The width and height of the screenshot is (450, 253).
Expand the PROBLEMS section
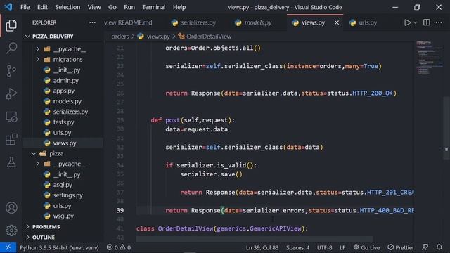[x=63, y=226]
